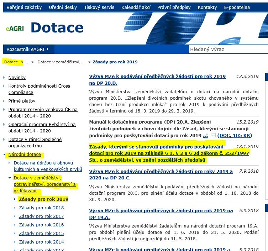Open Zásady, kterými se stanovují podmínky article
This screenshot has width=268, height=251.
click(169, 153)
